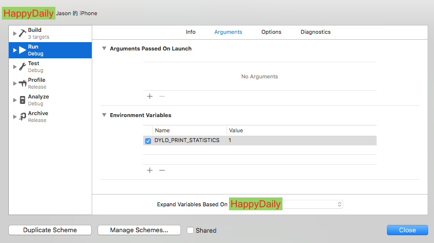Enable the Shared checkbox
The height and width of the screenshot is (243, 434).
point(190,230)
